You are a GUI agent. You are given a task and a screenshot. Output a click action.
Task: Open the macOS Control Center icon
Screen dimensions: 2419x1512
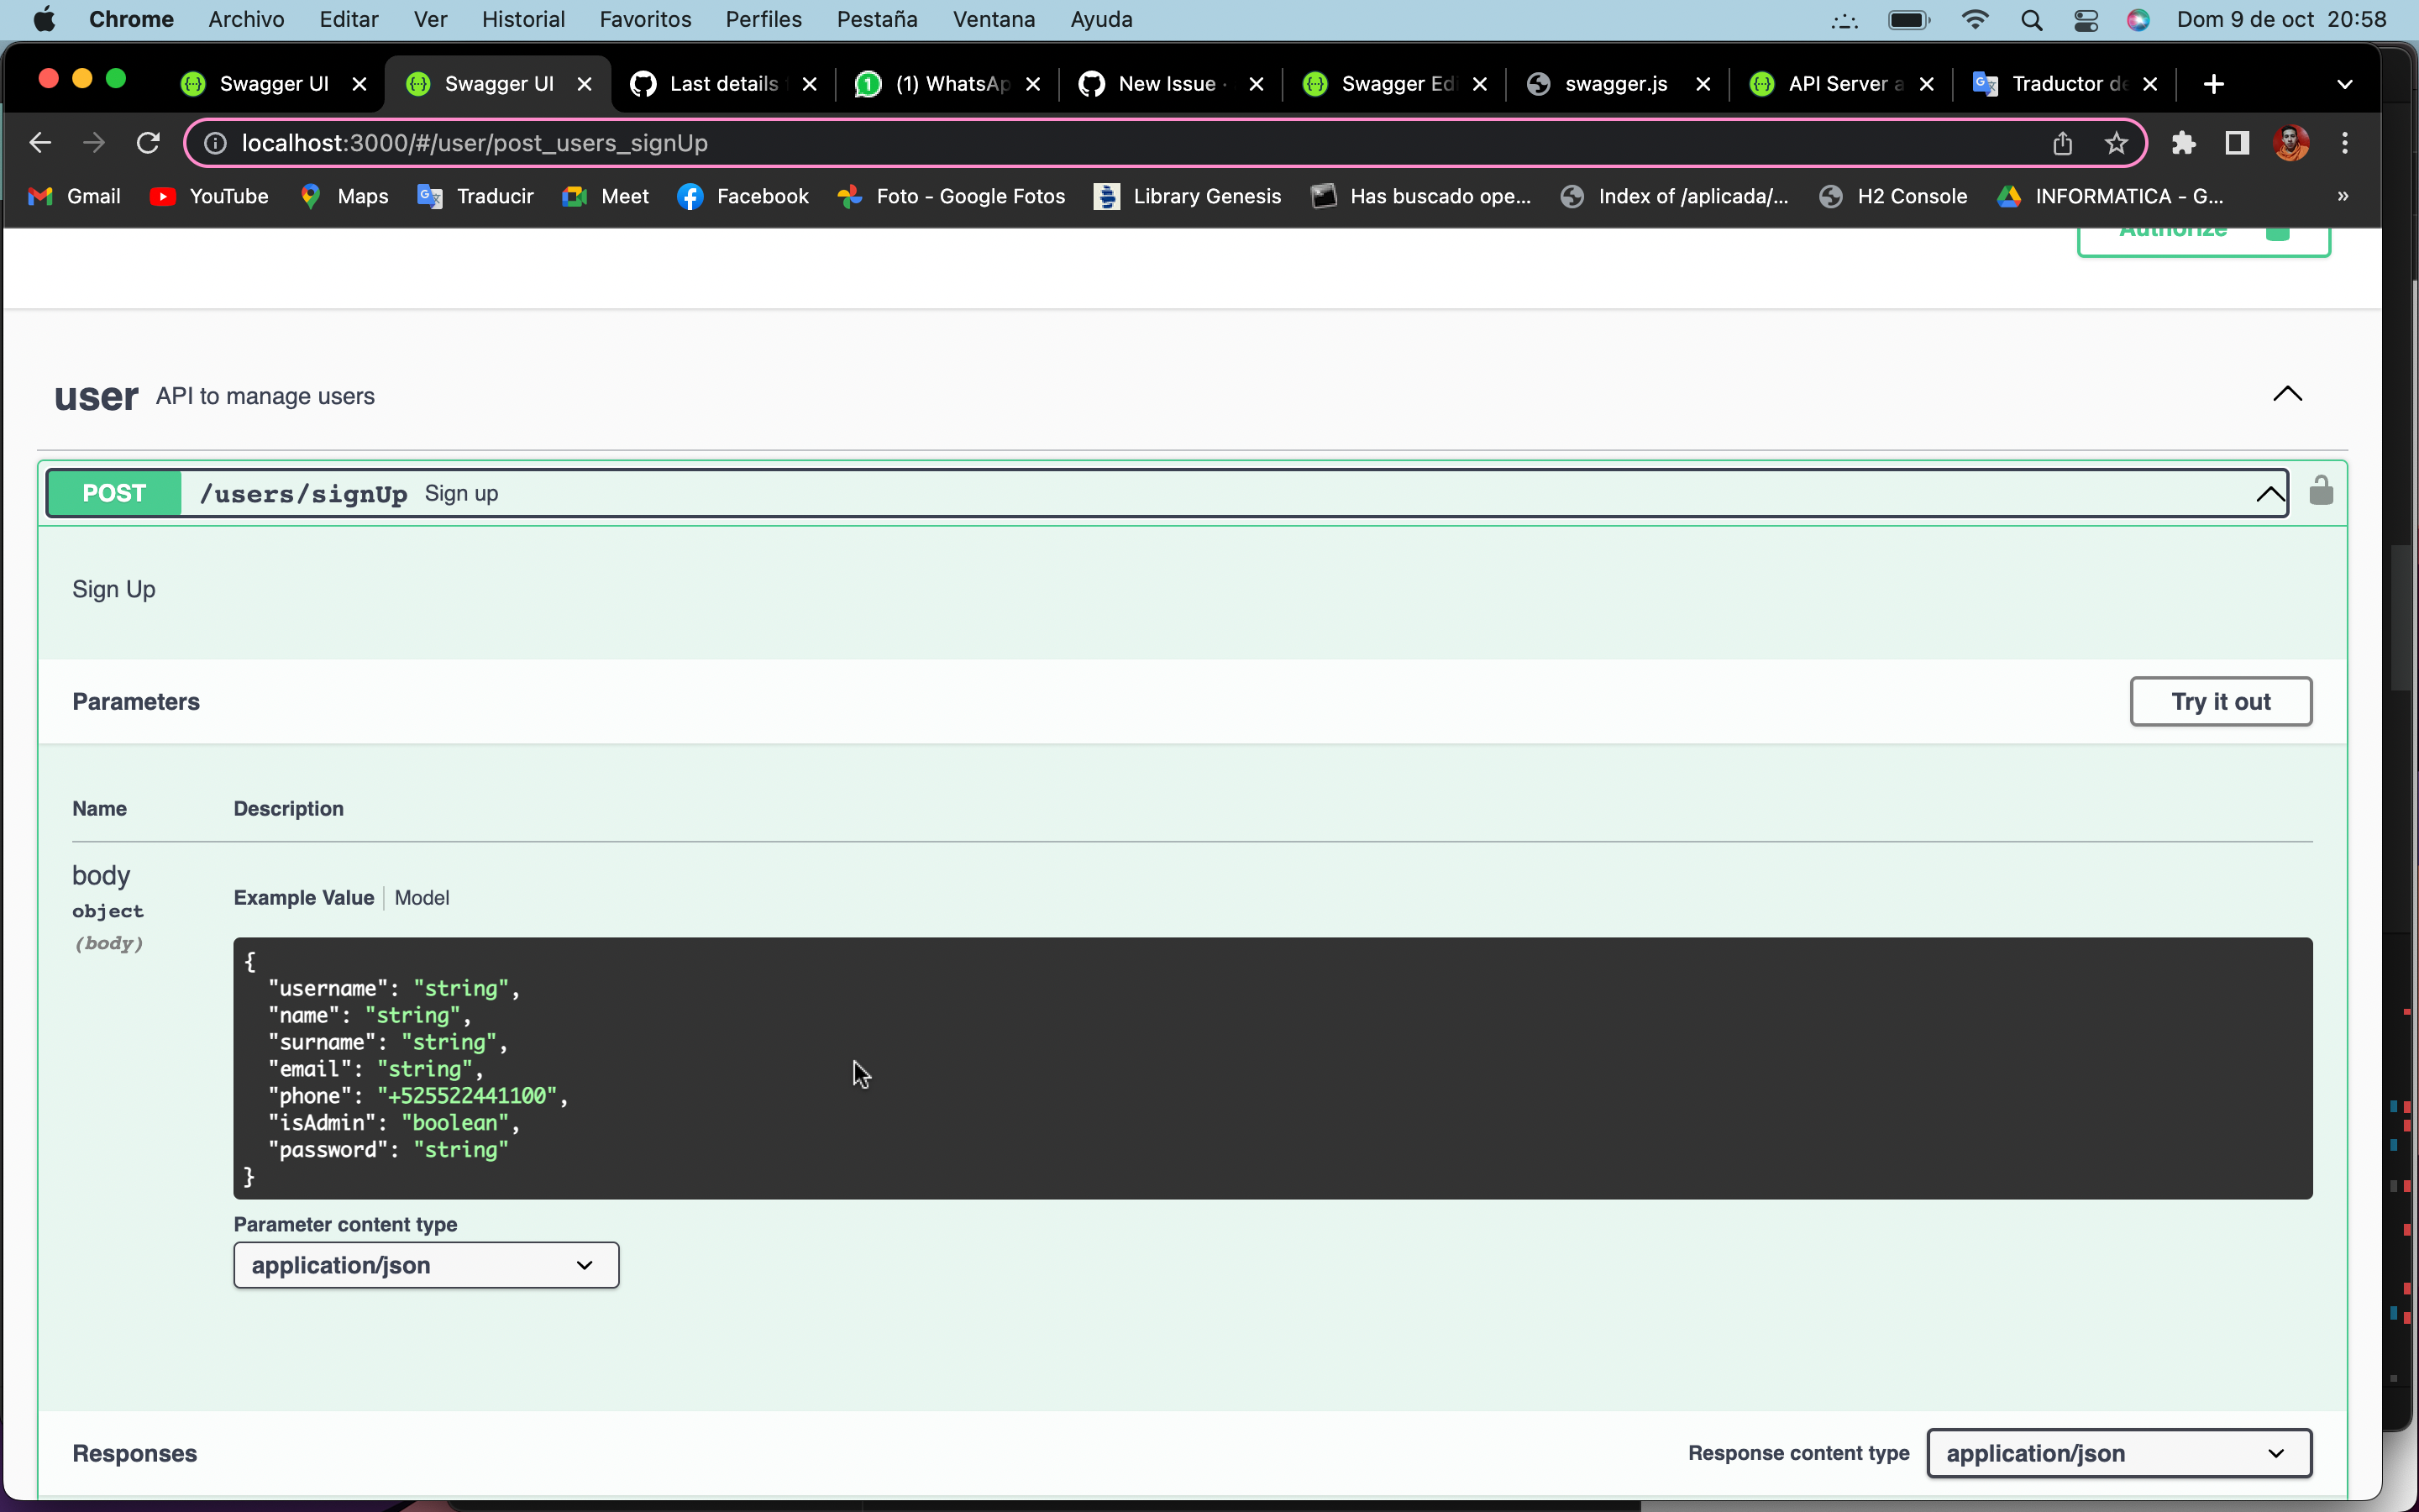[2086, 20]
